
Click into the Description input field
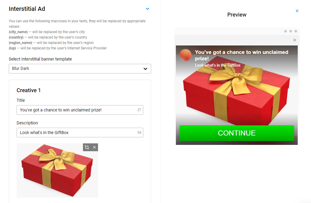point(80,133)
